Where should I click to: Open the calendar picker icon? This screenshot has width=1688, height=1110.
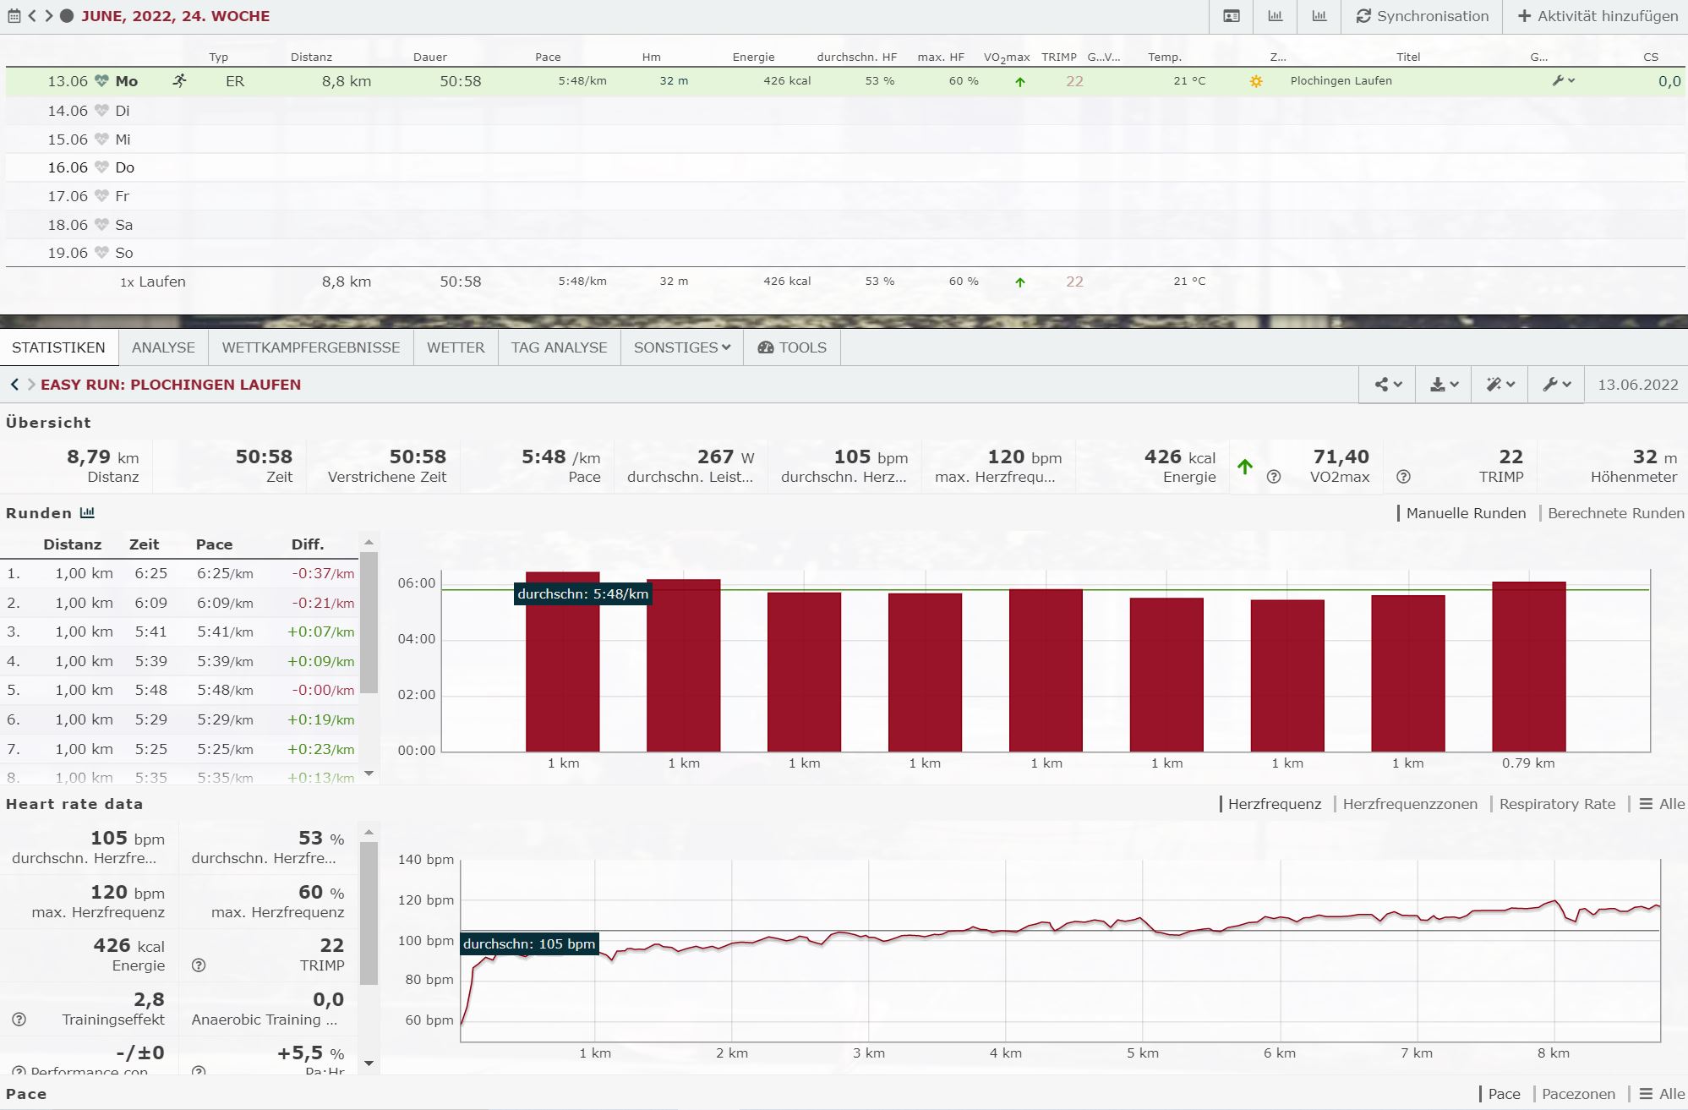click(x=14, y=16)
